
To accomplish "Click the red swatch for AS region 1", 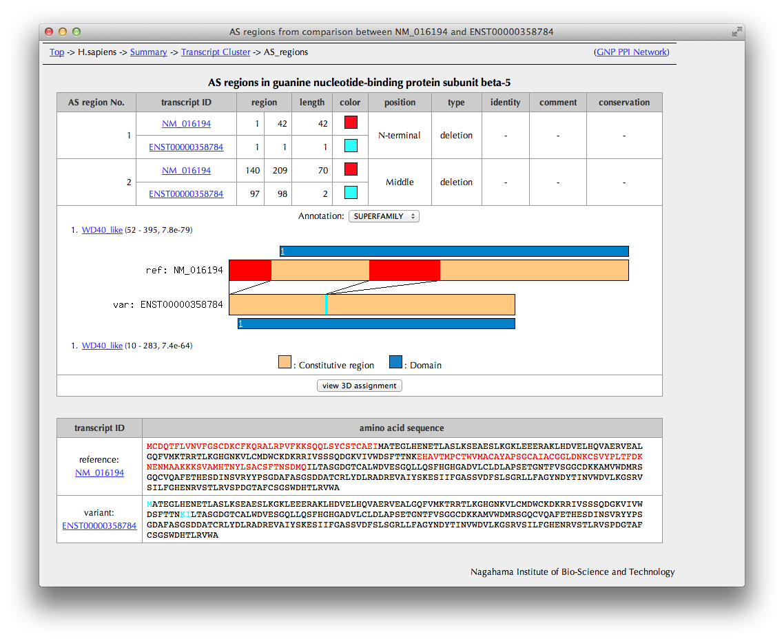I will coord(351,123).
